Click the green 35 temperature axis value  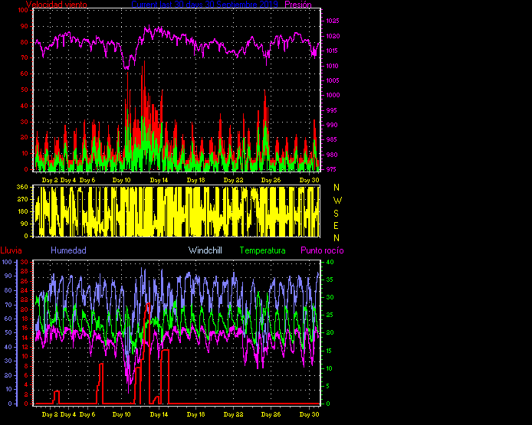330,280
